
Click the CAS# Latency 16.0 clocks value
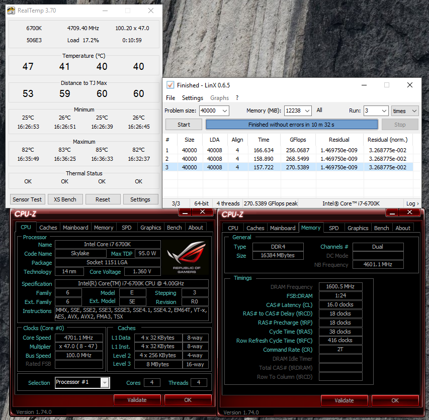coord(340,304)
